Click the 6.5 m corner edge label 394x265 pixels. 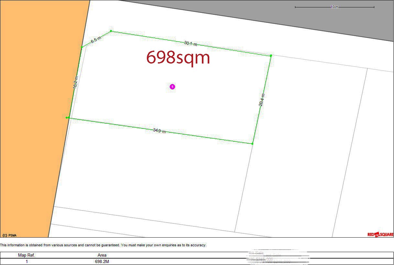pyautogui.click(x=96, y=40)
